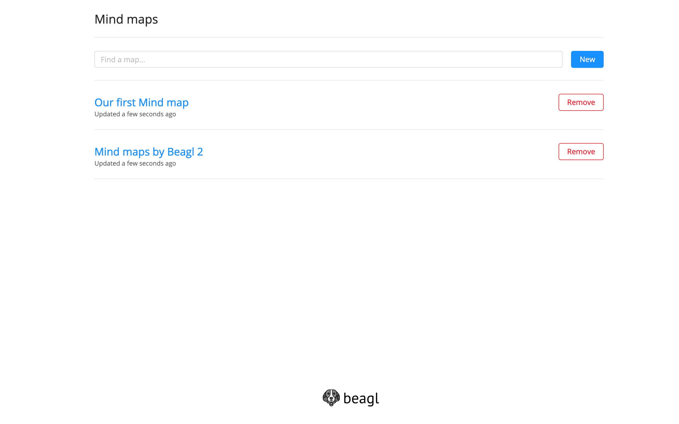Click the beagl wordmark in the footer
Screen dimensions: 679x424
coord(361,398)
